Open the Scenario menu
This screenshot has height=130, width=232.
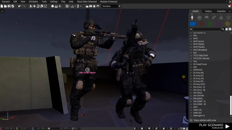(x=6, y=2)
